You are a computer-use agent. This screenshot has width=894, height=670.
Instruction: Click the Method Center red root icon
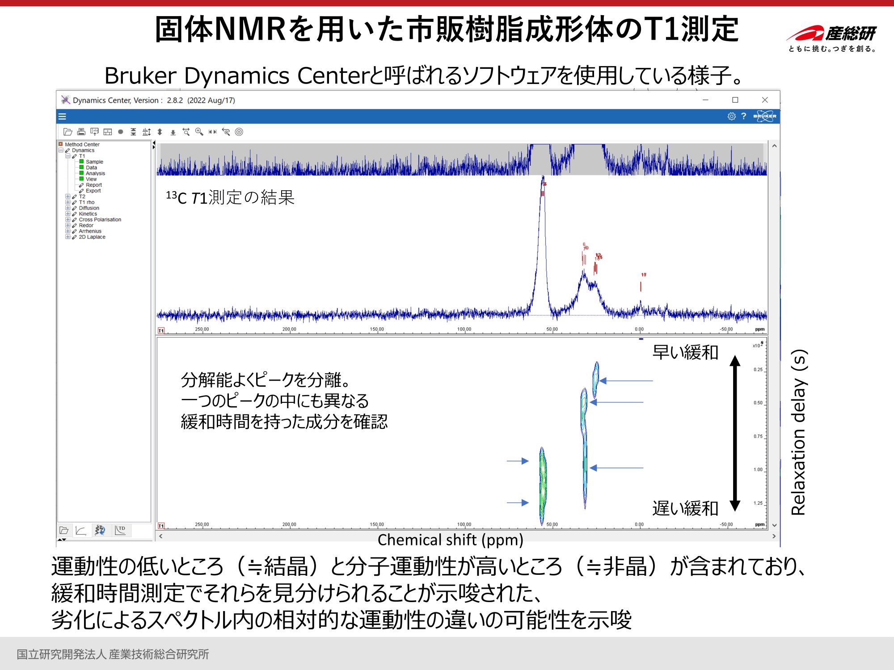60,144
